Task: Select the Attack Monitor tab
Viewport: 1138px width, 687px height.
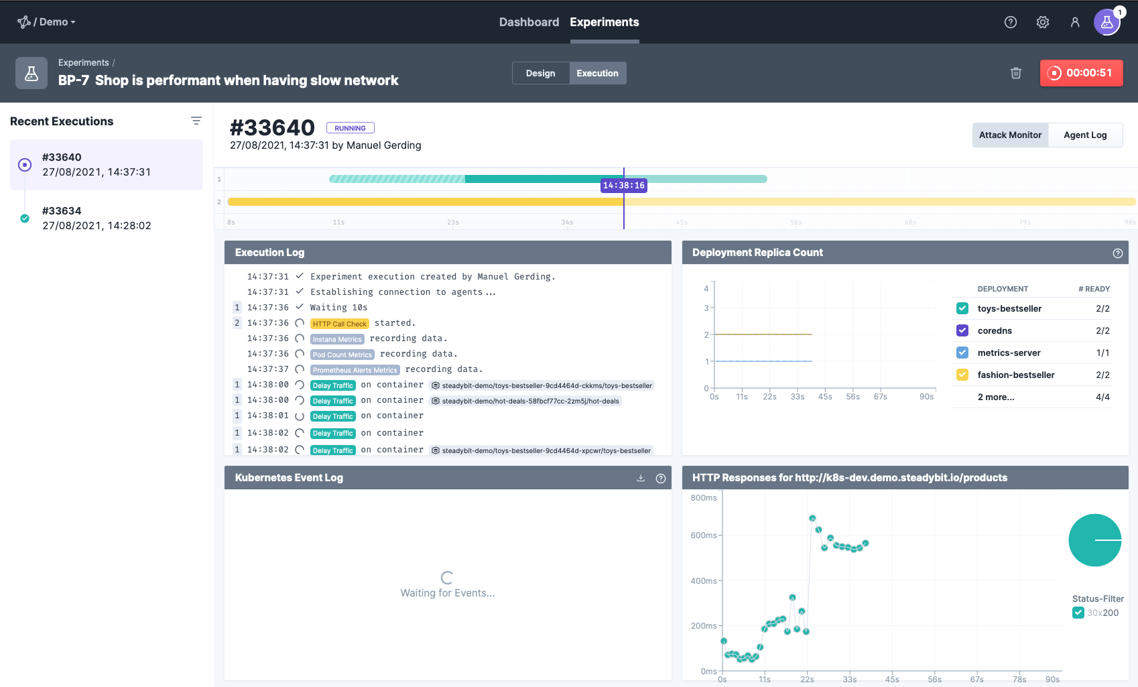Action: 1010,135
